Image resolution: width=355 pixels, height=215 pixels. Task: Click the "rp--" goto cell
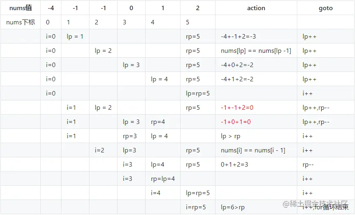click(x=308, y=165)
